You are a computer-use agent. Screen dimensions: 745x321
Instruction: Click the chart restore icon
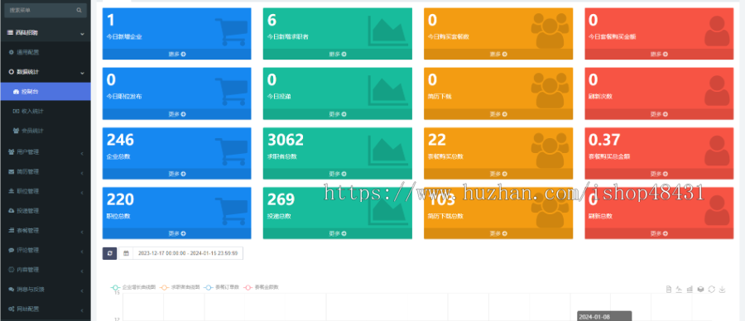pos(711,290)
